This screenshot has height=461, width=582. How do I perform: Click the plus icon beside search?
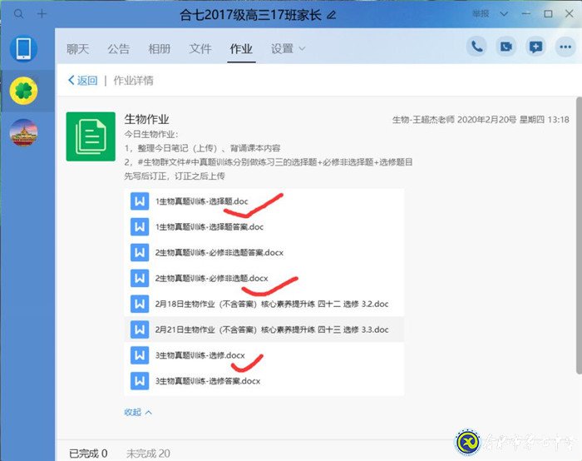pos(42,14)
